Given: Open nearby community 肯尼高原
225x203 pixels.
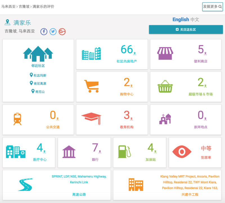Looking at the screenshot, I should coord(38,83).
